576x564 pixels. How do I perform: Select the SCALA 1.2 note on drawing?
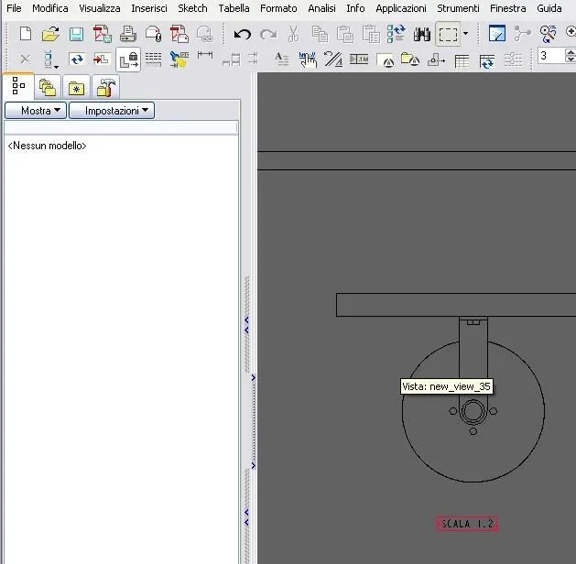[x=467, y=524]
